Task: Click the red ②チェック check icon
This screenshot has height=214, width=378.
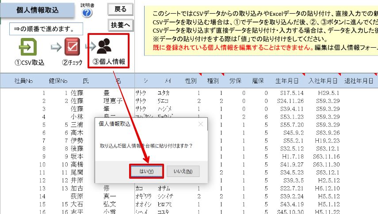Action: click(72, 46)
